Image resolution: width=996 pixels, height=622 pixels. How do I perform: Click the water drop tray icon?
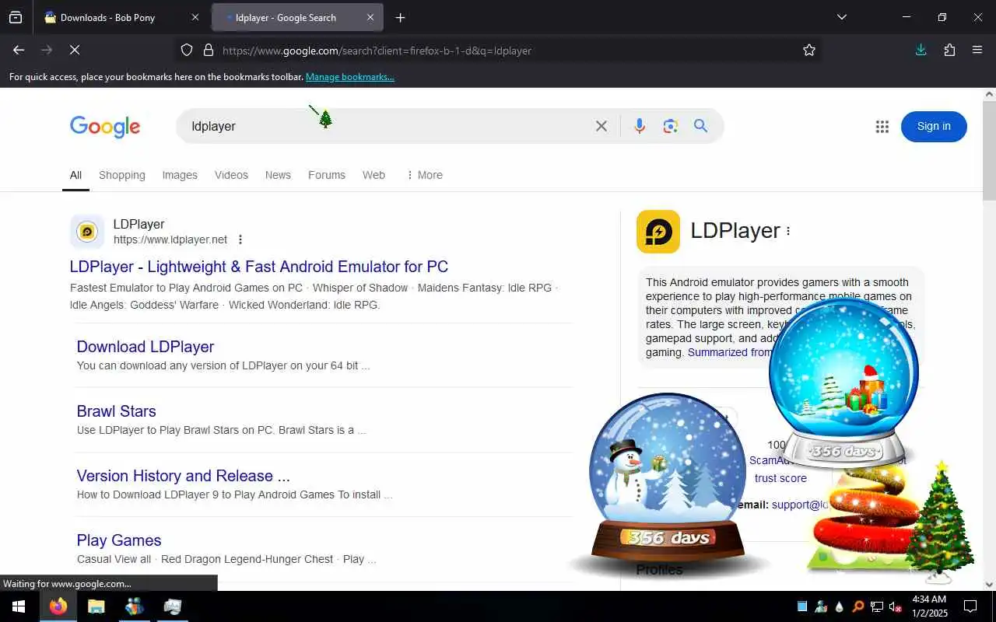coord(839,606)
